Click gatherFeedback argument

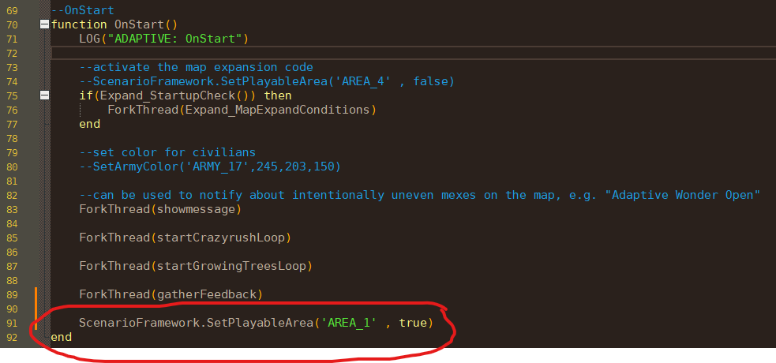tap(206, 295)
